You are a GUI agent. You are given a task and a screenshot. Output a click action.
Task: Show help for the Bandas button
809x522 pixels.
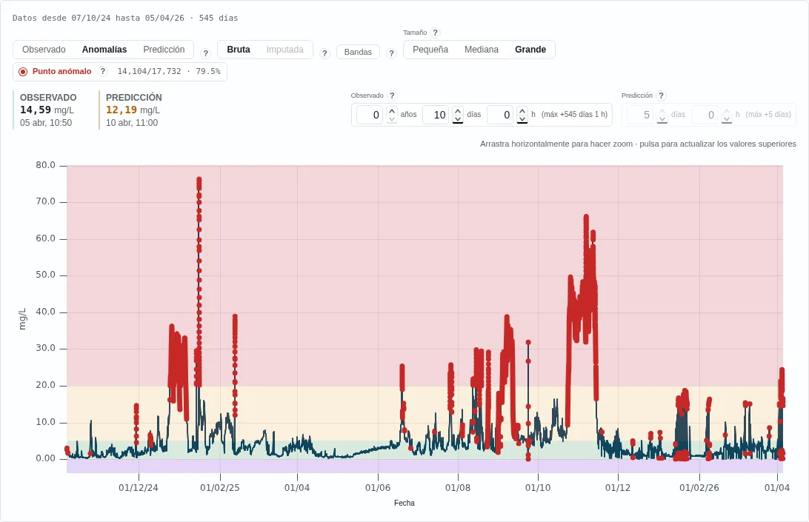(x=392, y=53)
